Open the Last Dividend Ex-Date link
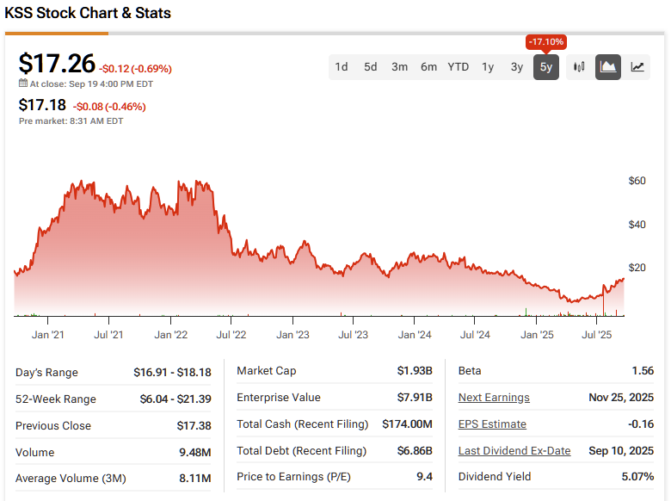 point(514,450)
